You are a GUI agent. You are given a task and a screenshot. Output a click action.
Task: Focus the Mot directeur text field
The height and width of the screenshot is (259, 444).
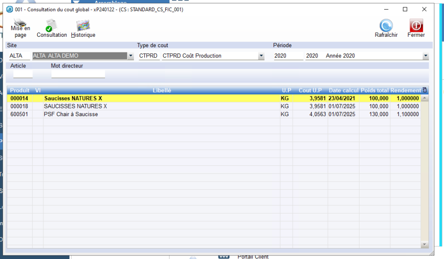point(78,74)
